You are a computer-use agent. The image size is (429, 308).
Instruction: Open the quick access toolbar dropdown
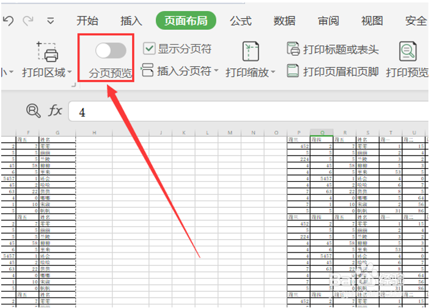pos(50,21)
